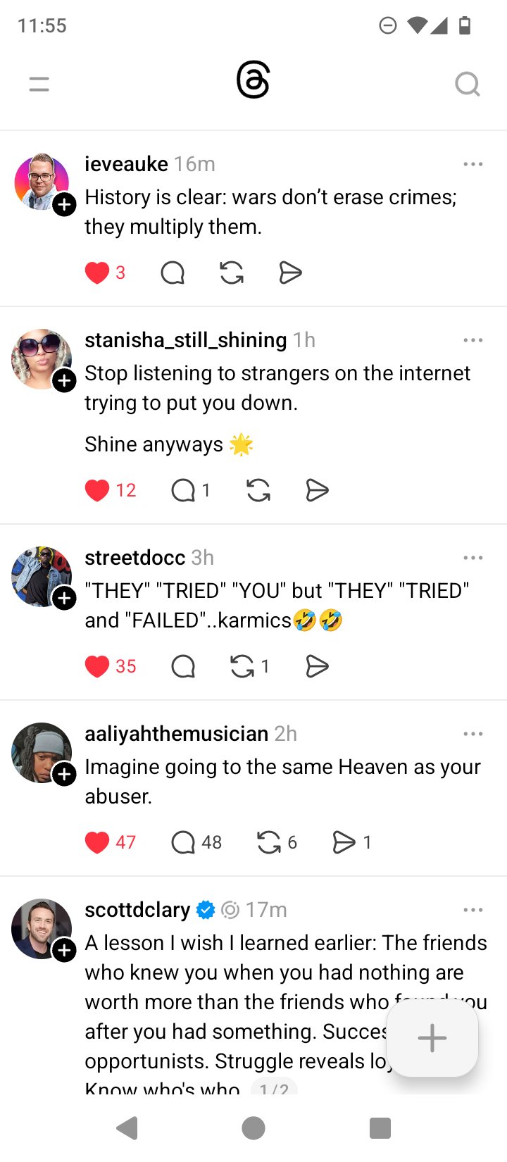Toggle the like heart on aaliyahthemusician's post
Image resolution: width=507 pixels, height=1162 pixels.
pyautogui.click(x=97, y=842)
